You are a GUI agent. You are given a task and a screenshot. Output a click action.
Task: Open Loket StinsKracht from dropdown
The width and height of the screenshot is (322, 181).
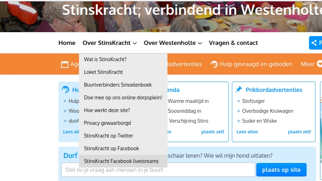pos(103,72)
